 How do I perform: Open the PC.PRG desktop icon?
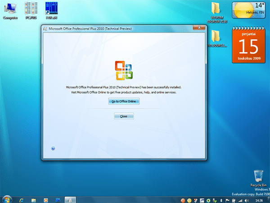click(x=31, y=11)
